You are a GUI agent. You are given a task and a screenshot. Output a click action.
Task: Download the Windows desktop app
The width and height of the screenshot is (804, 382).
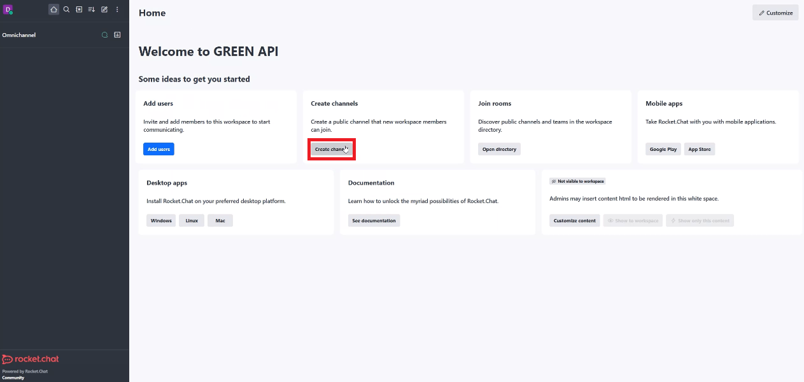click(161, 220)
